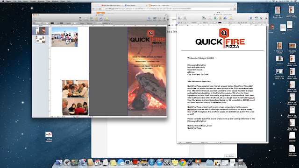Switch to the Blogger Create post browser tab
299x168 pixels.
[x=159, y=5]
